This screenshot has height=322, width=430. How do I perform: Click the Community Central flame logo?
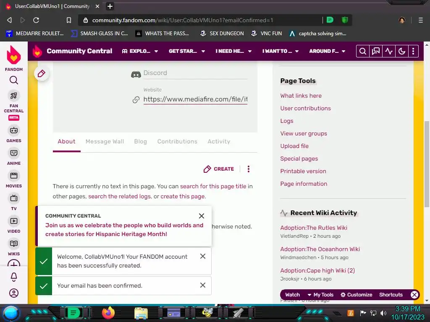tap(37, 51)
